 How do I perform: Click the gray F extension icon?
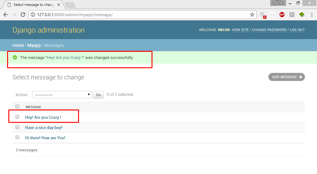coord(292,15)
